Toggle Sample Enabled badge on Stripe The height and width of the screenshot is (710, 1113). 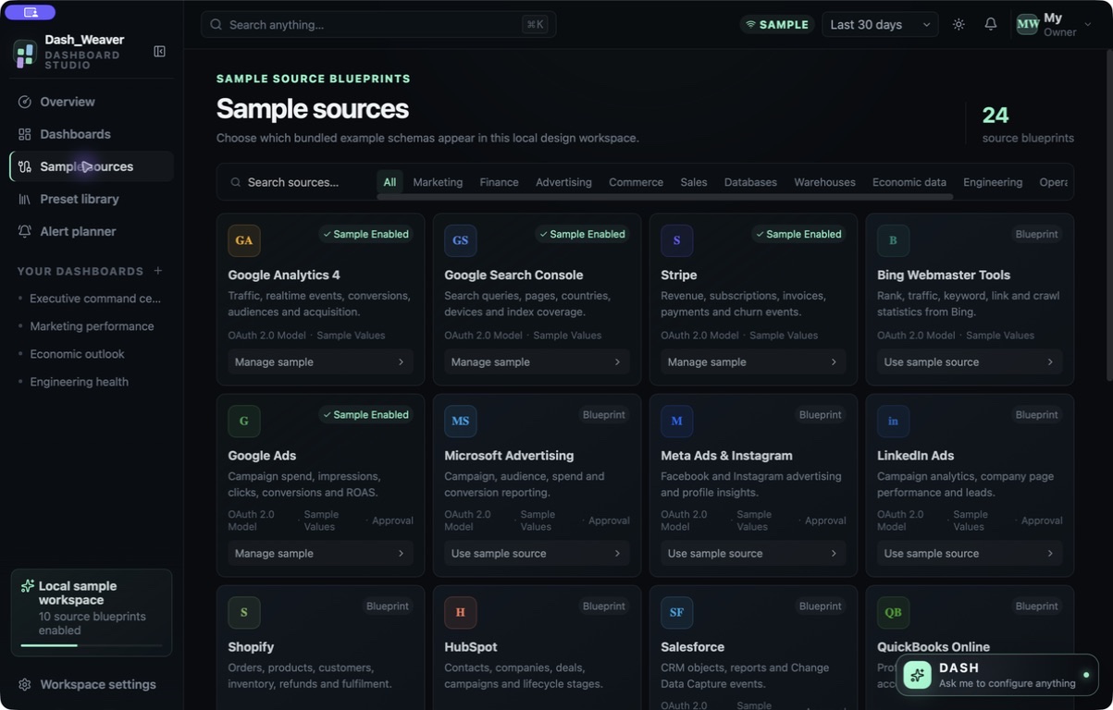click(x=798, y=234)
